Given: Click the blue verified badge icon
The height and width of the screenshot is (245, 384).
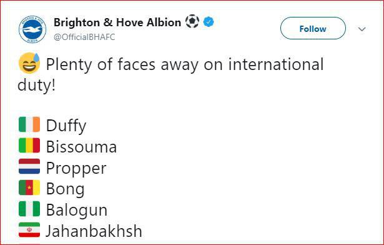Looking at the screenshot, I should 209,22.
